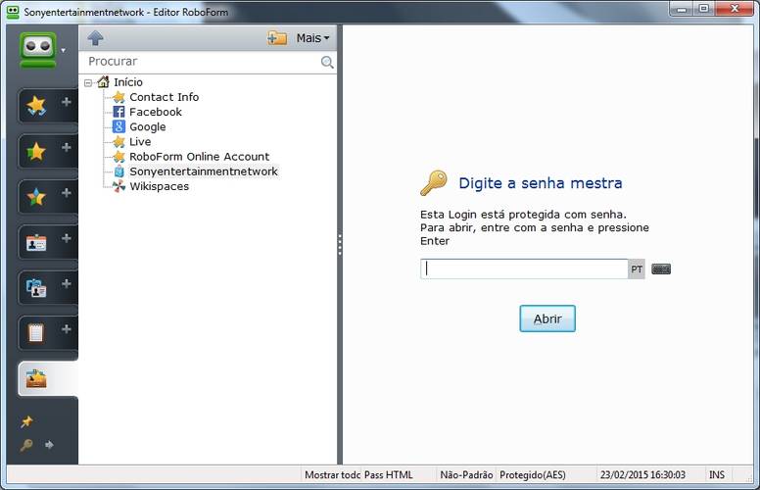Show Contacts category in sidebar

pyautogui.click(x=36, y=288)
